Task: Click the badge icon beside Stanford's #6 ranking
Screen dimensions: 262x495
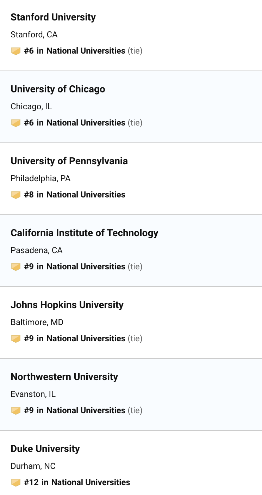Action: (x=16, y=51)
